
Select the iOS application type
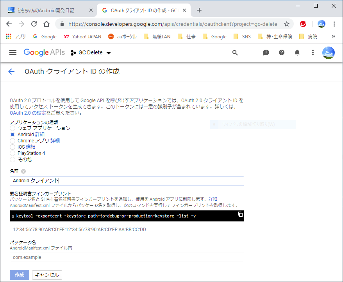click(x=12, y=147)
